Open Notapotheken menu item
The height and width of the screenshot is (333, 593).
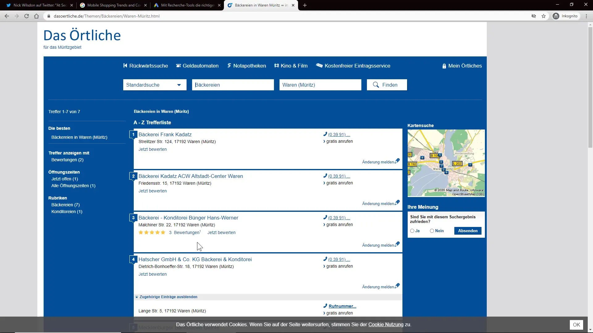click(246, 66)
